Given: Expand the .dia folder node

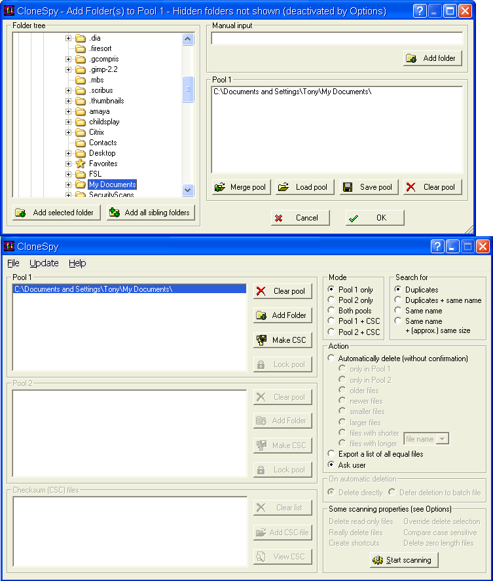Looking at the screenshot, I should [x=68, y=38].
